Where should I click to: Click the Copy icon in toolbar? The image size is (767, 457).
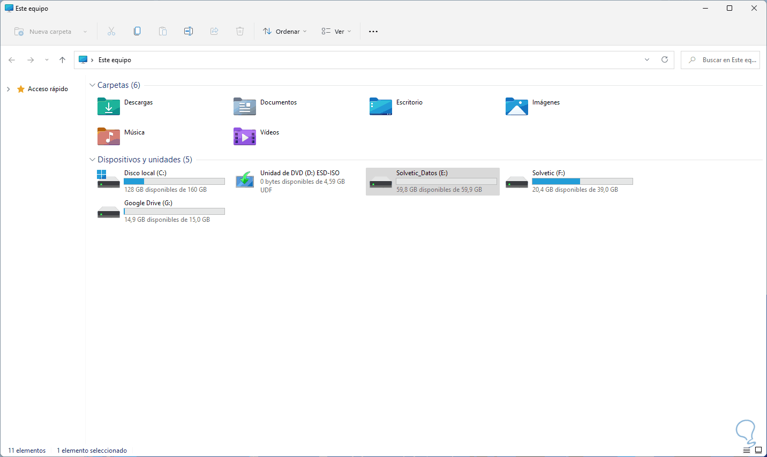pyautogui.click(x=137, y=32)
